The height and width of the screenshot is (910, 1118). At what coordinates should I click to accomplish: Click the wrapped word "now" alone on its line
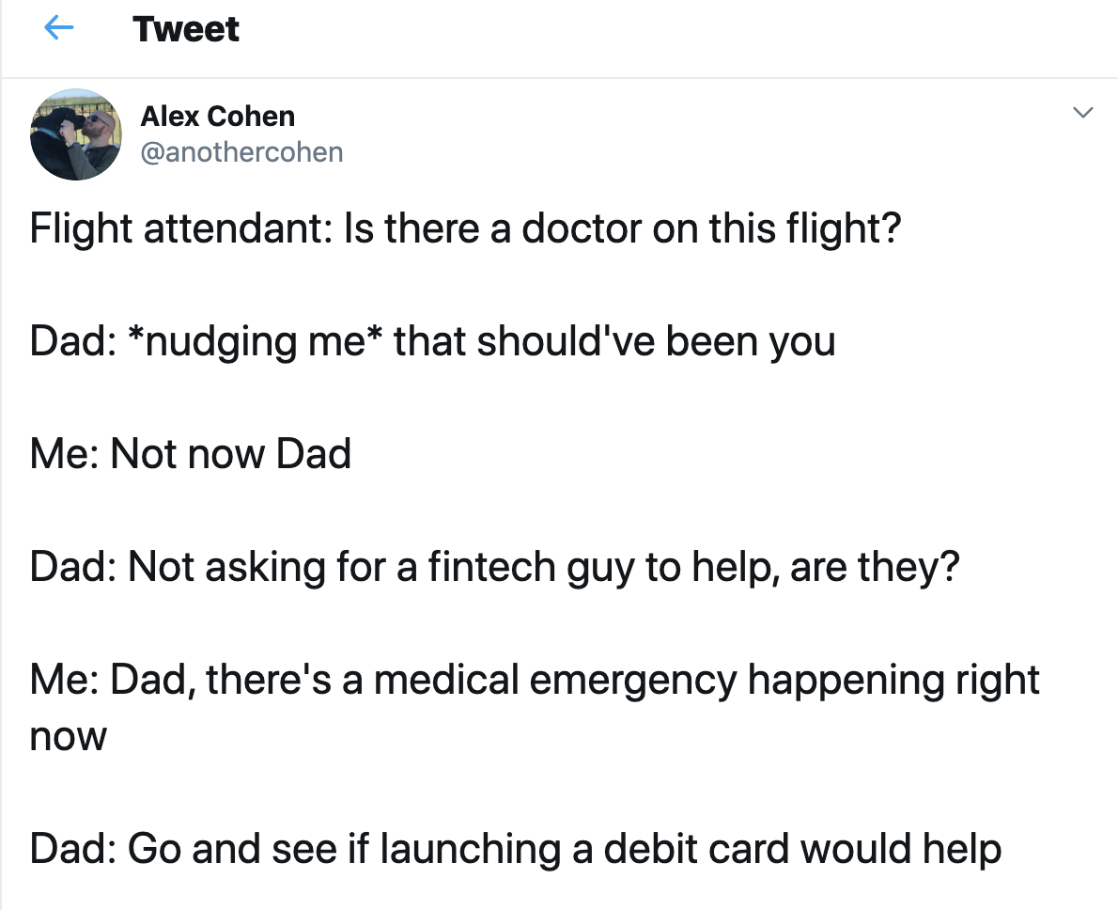pos(69,737)
